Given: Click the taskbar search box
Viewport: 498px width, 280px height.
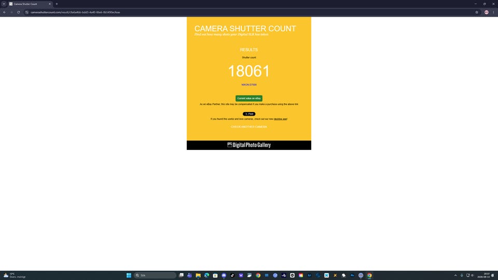Looking at the screenshot, I should click(155, 275).
